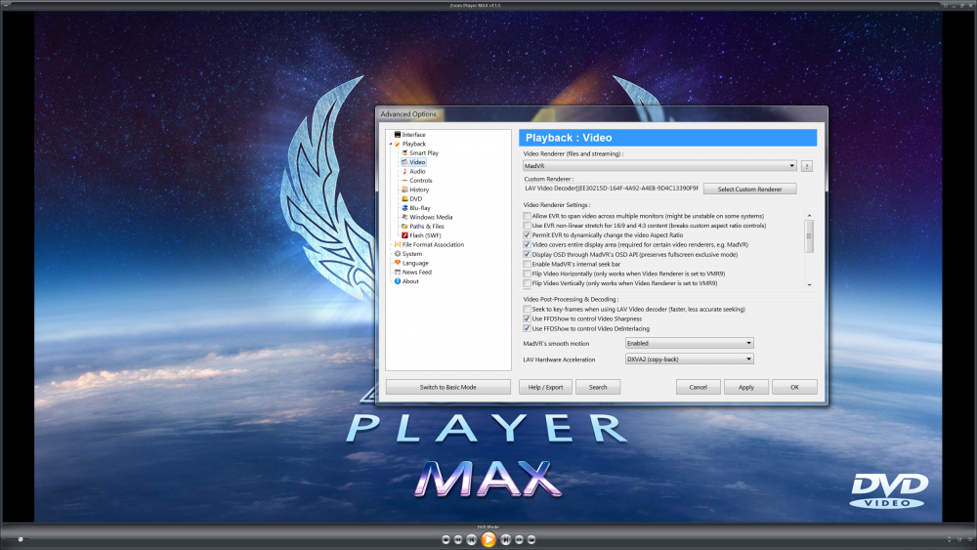Enable MadVR's internal seek bar checkbox

click(x=528, y=264)
